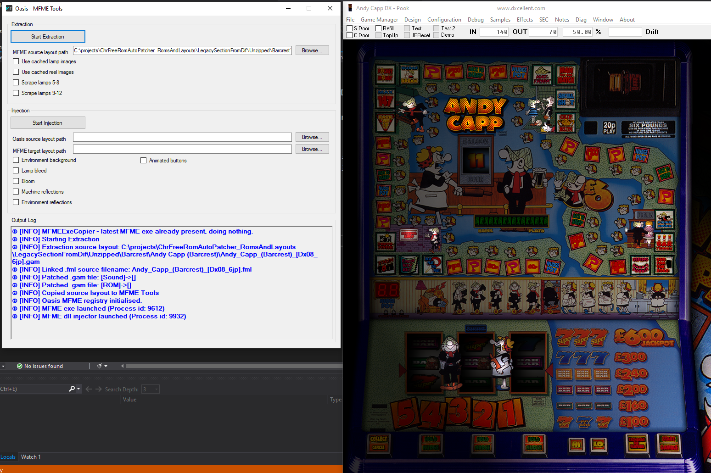Click the MFME target layout path field
Viewport: 711px width, 473px height.
182,149
